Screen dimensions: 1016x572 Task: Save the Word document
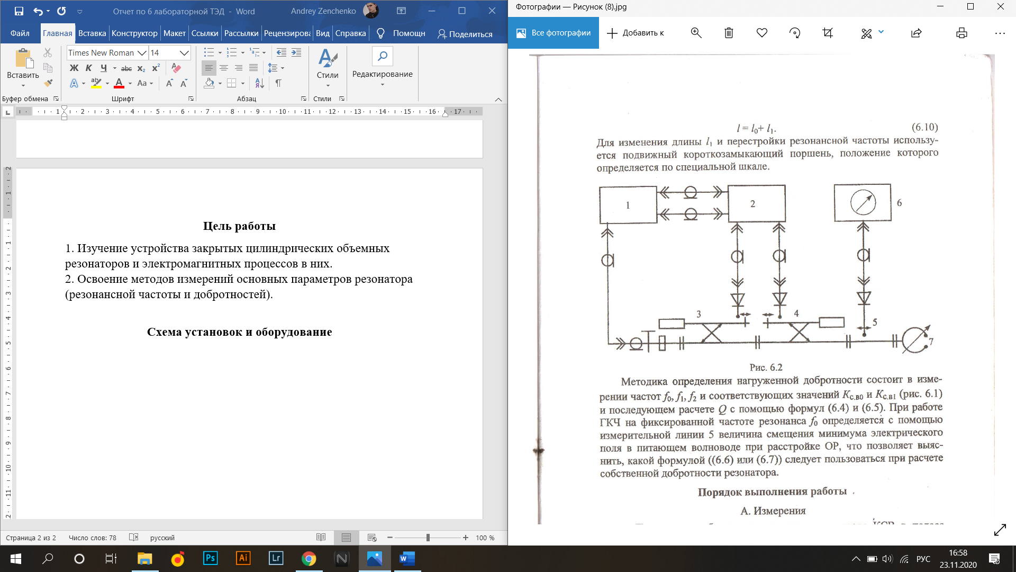point(19,11)
